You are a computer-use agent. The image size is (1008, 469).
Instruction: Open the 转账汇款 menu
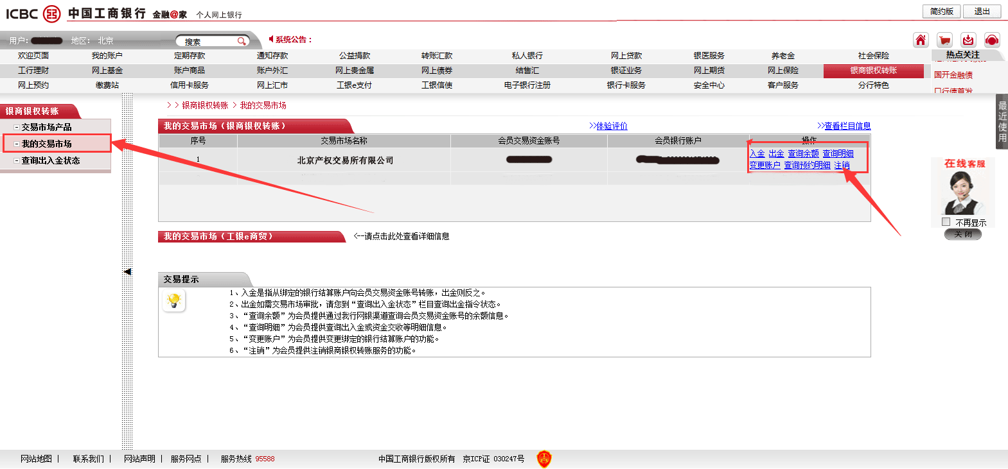(437, 56)
